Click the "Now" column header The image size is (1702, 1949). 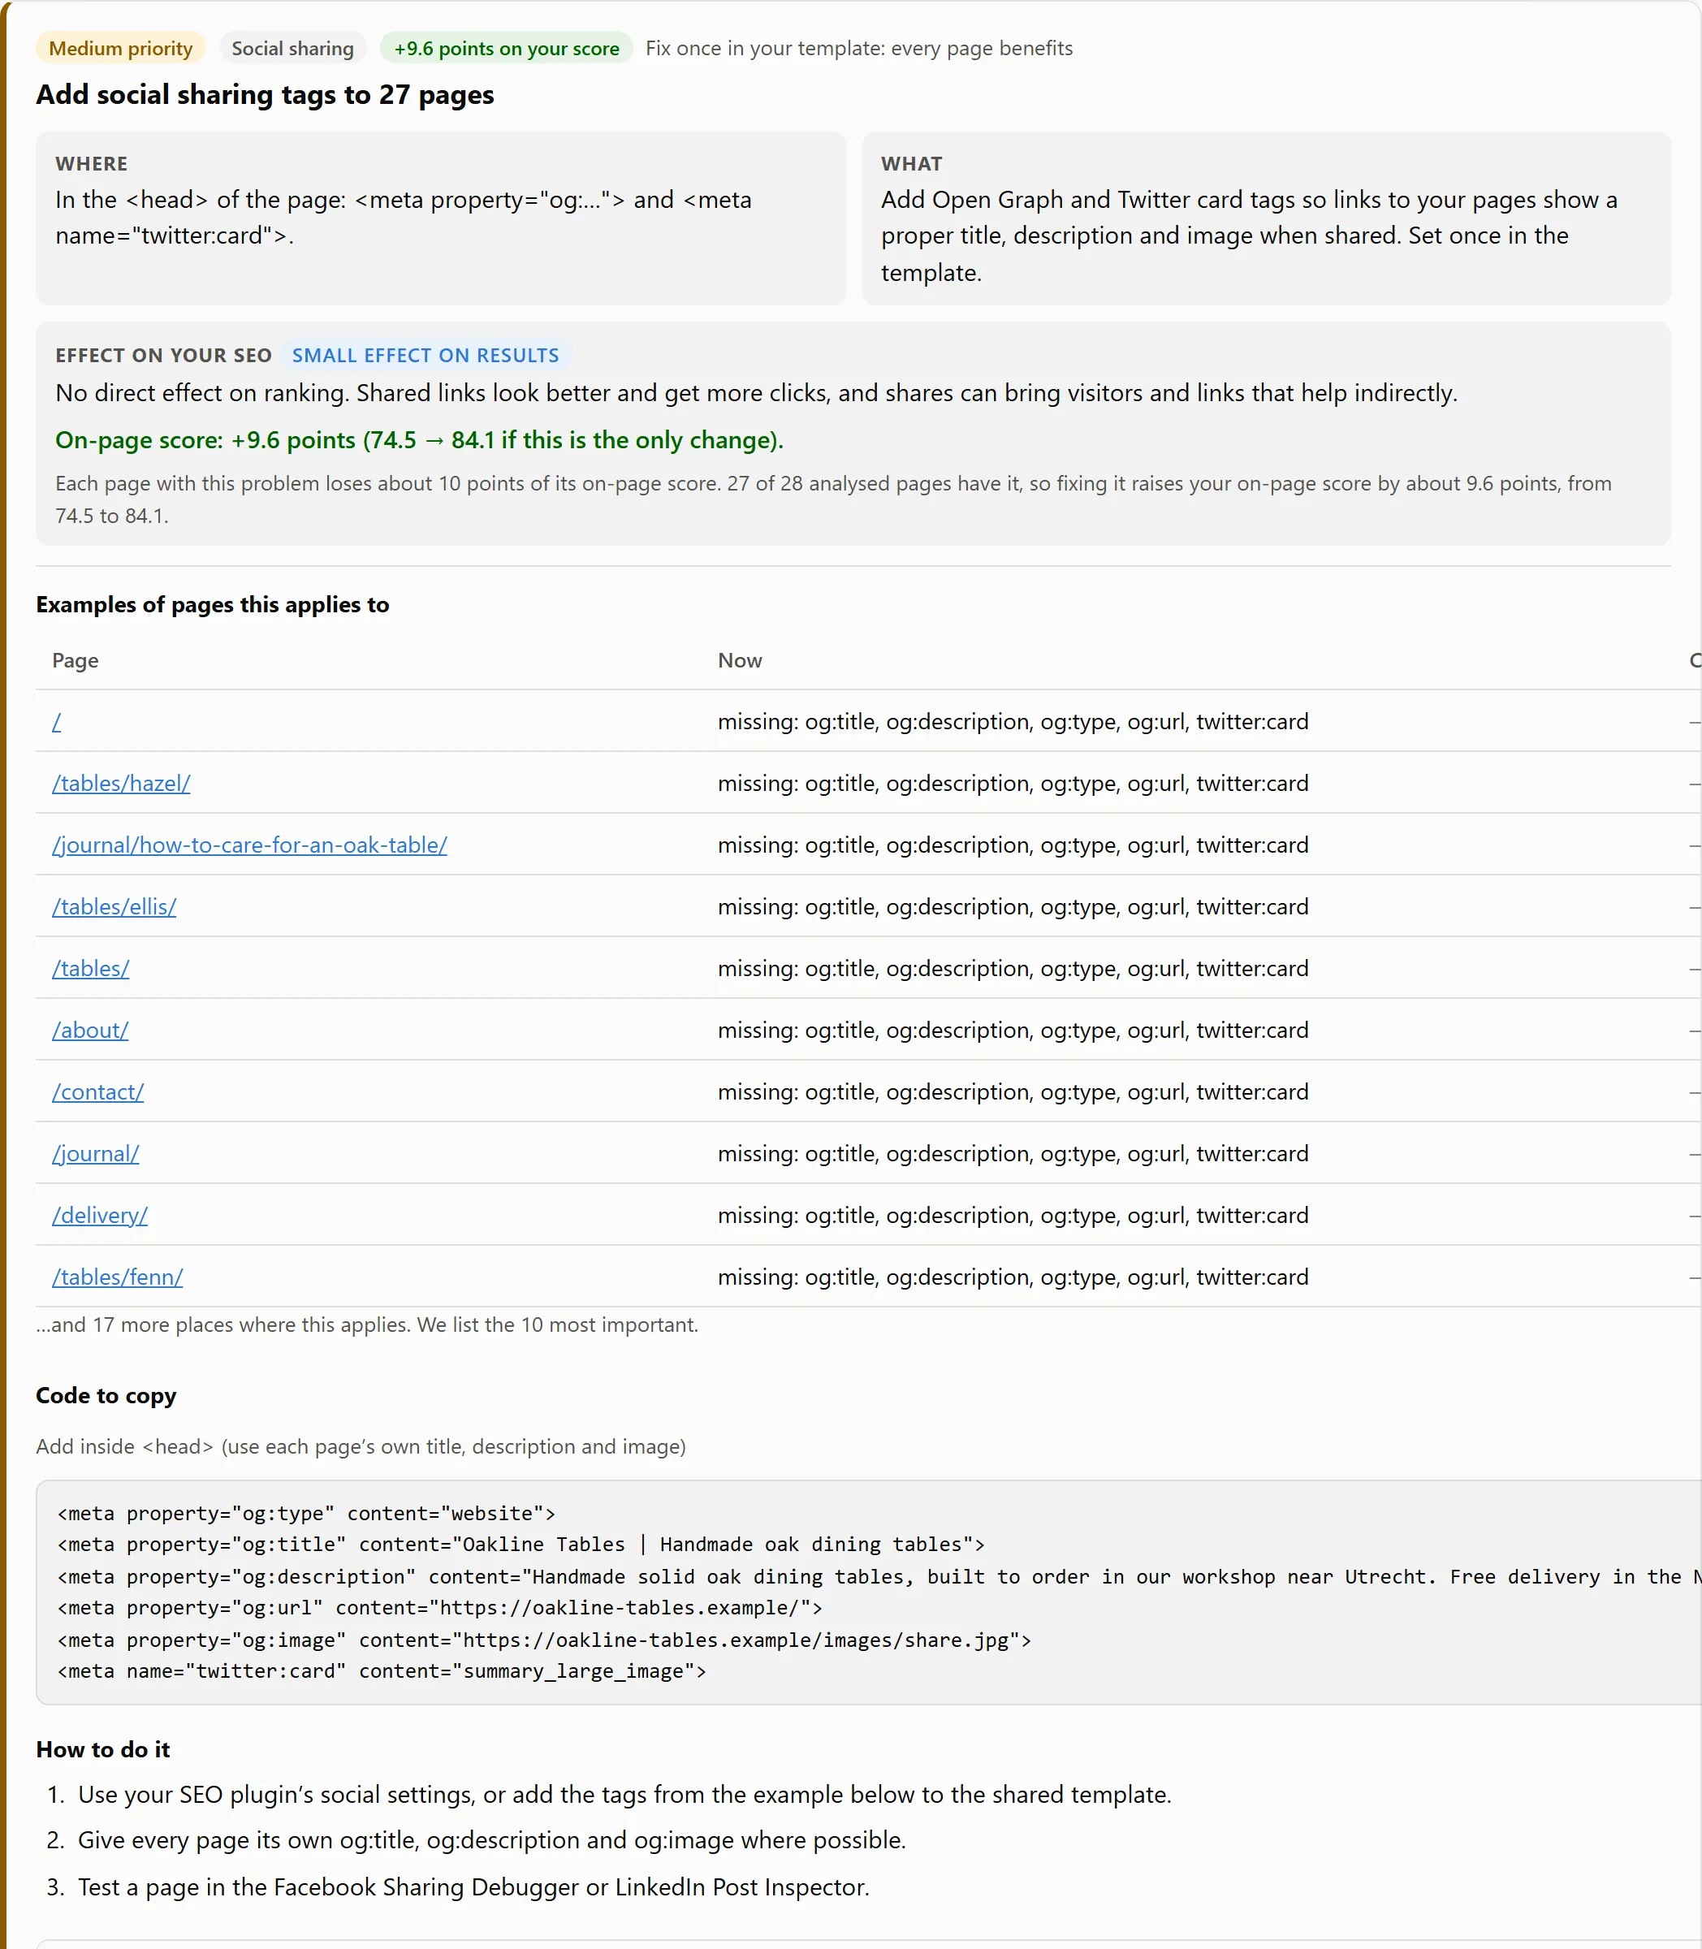point(740,661)
